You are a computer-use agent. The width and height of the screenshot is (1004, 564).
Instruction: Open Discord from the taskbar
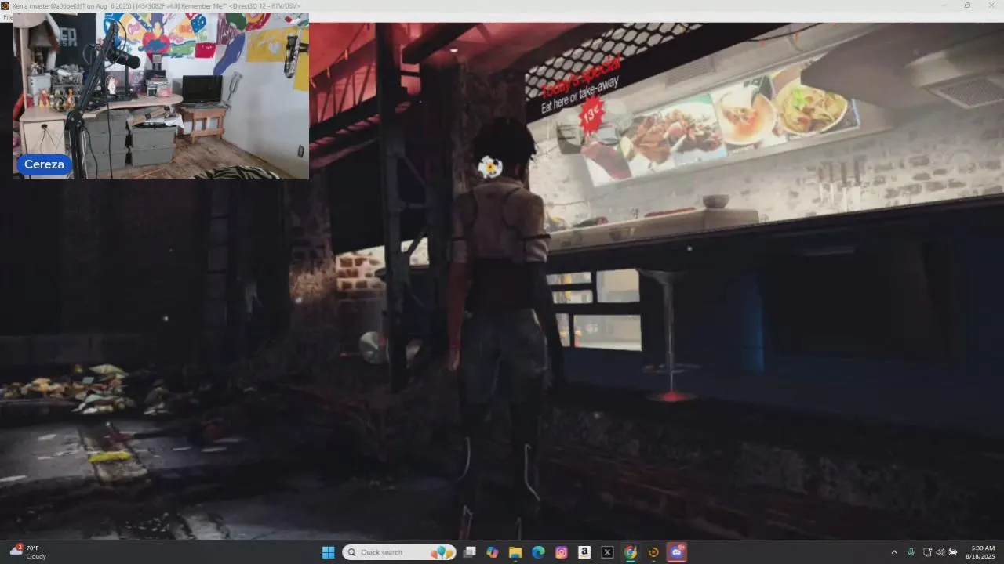(x=676, y=552)
